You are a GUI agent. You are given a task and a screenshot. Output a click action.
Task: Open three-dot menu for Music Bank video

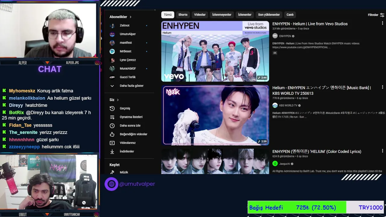(382, 87)
